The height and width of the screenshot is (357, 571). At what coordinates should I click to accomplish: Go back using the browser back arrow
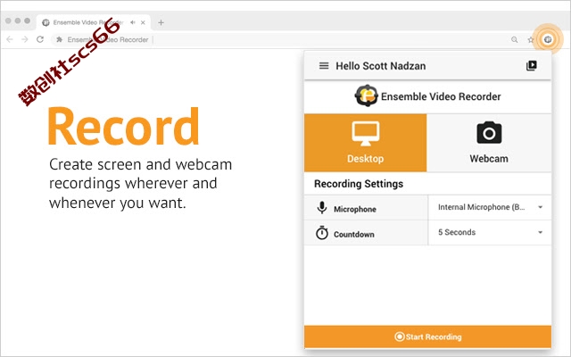pos(10,39)
